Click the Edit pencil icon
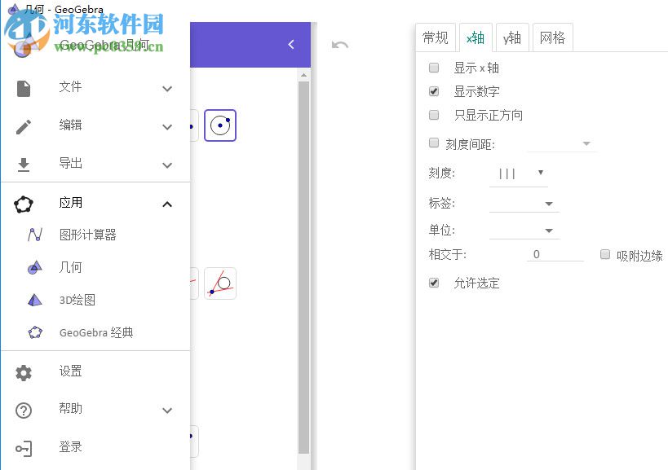 click(x=24, y=127)
